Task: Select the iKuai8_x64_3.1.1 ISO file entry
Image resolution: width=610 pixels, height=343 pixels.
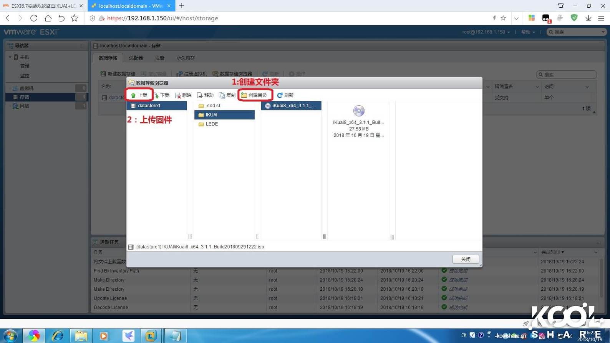Action: click(291, 105)
